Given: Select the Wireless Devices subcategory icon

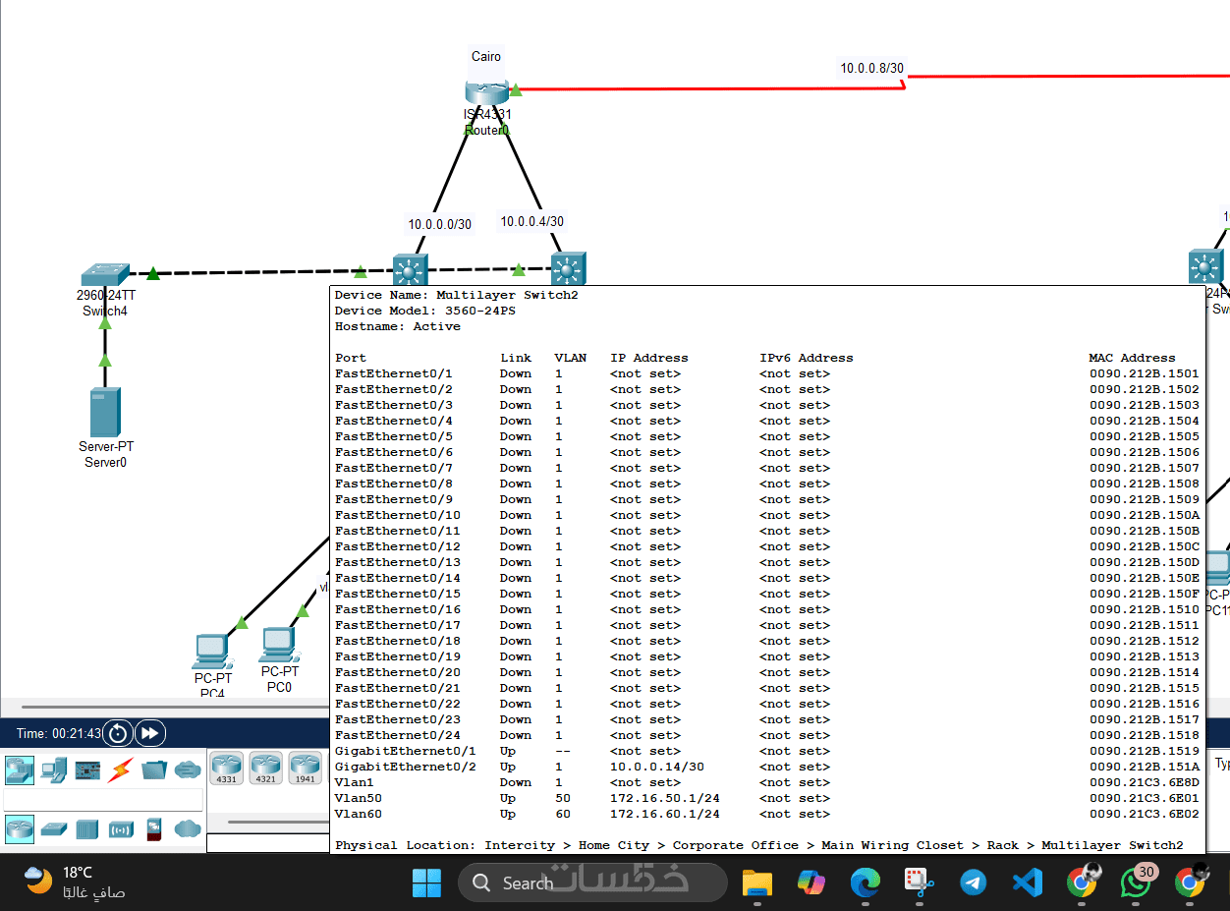Looking at the screenshot, I should click(121, 828).
